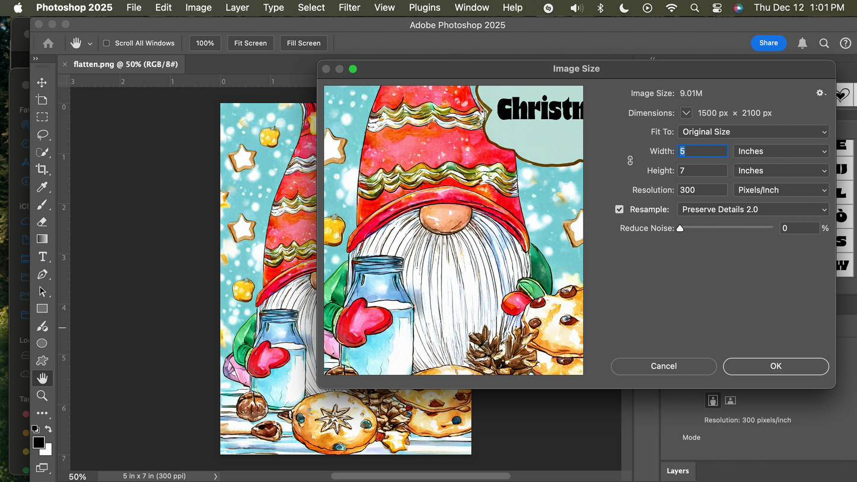Open Width units Inches dropdown
The width and height of the screenshot is (857, 482).
(x=781, y=151)
